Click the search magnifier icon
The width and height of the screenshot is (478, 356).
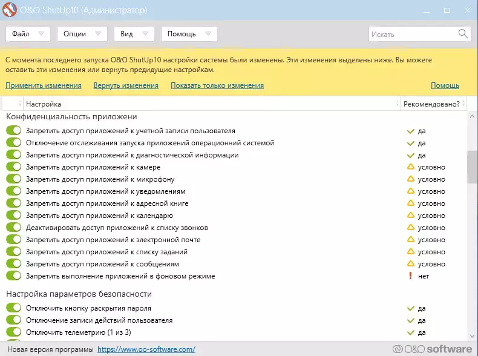click(463, 33)
